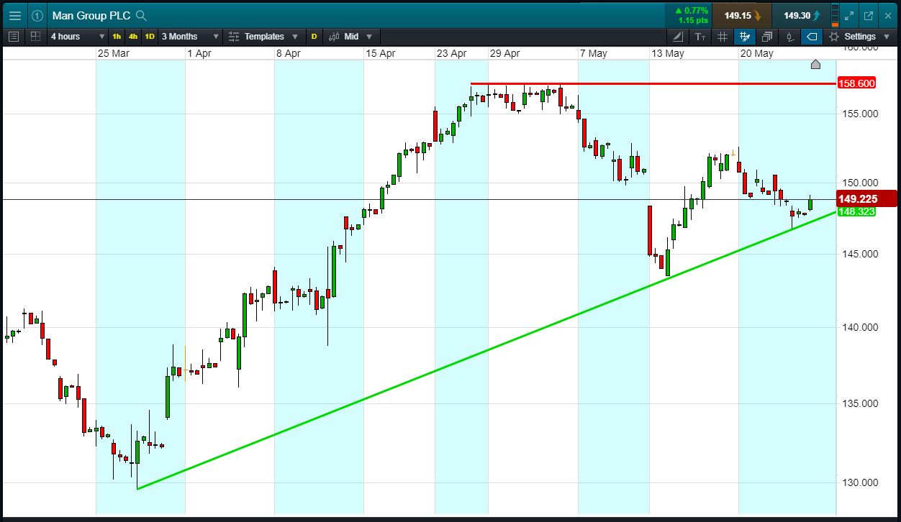
Task: Click the 135.000 price axis label
Action: click(859, 403)
